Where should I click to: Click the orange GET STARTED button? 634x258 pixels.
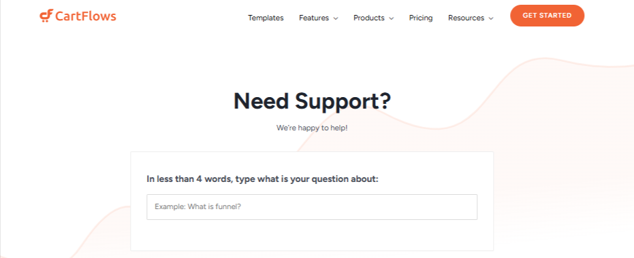tap(547, 16)
